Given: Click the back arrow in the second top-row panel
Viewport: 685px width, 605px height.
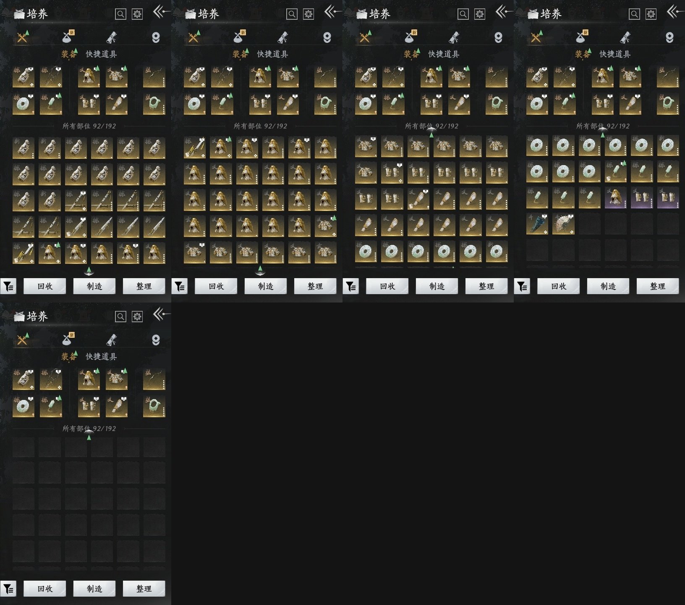Looking at the screenshot, I should click(332, 12).
